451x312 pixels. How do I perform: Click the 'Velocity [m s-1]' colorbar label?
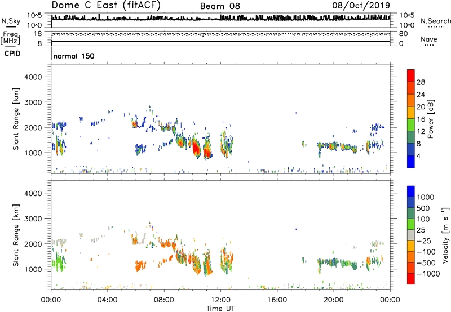(445, 235)
